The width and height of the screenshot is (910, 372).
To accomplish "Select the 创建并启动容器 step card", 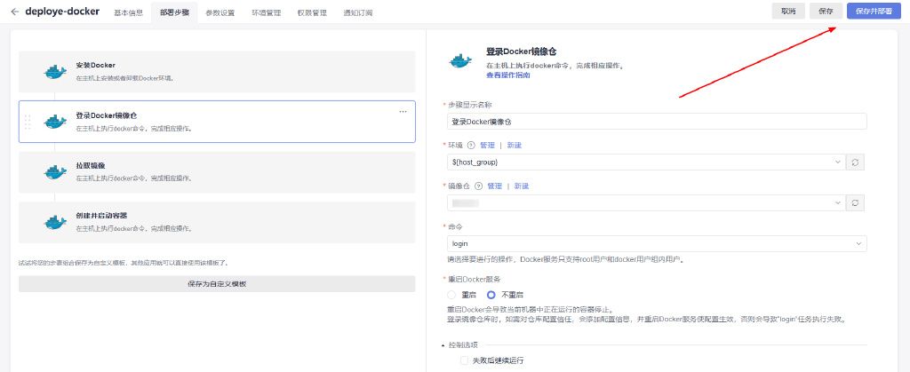I will pyautogui.click(x=217, y=222).
